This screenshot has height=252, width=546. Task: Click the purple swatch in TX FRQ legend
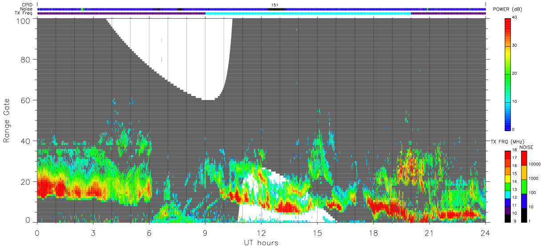507,209
